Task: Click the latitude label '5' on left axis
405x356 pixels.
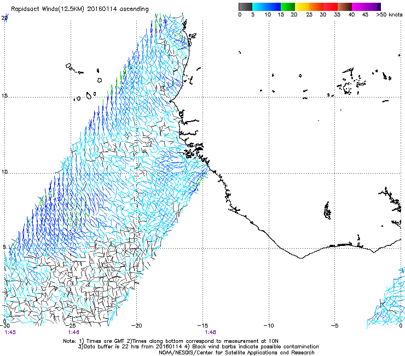Action: tap(4, 247)
